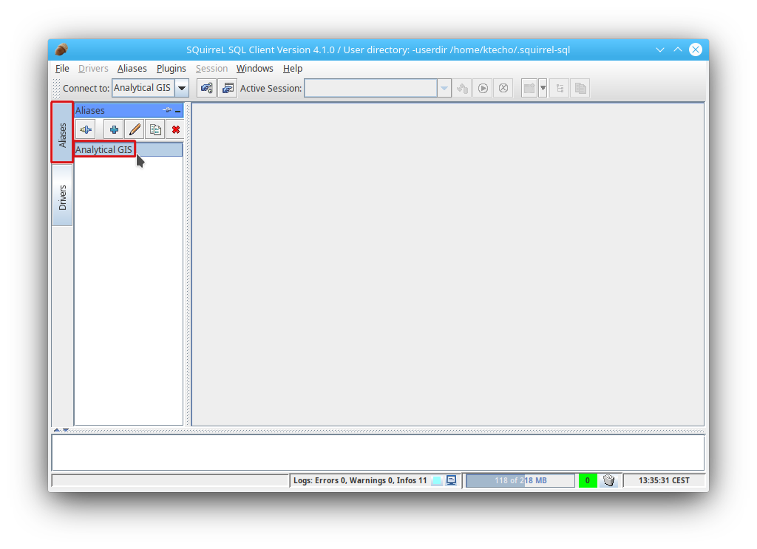Viewport: 757px width, 549px height.
Task: Click the global preferences toolbar icon
Action: [207, 88]
